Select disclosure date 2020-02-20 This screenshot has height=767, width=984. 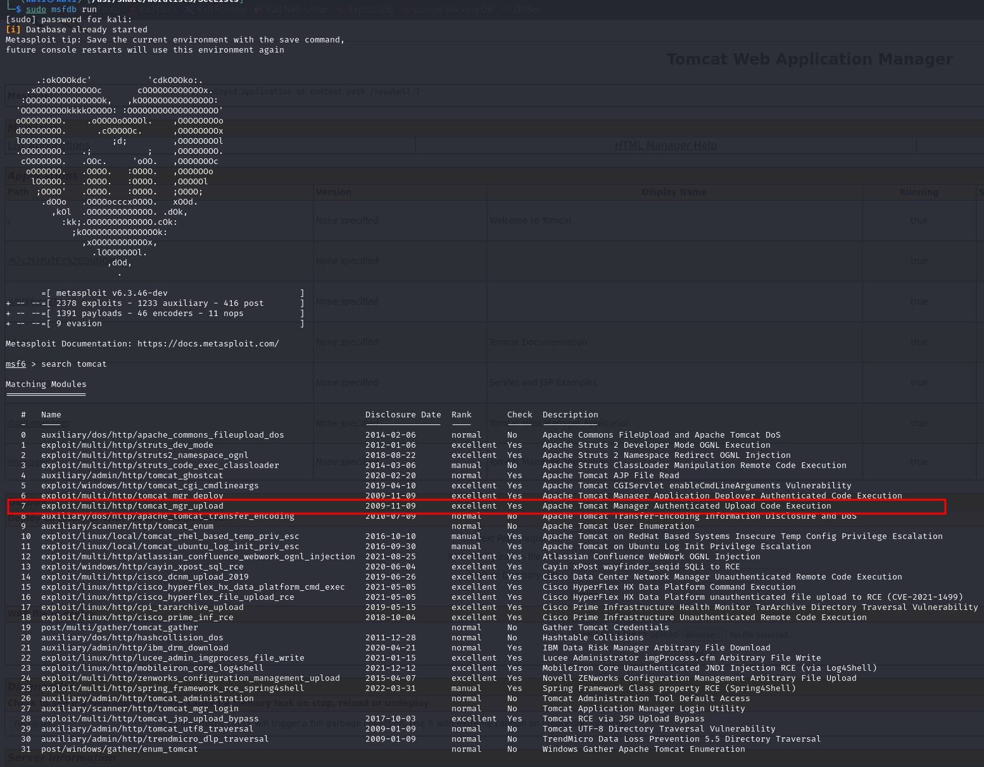(391, 476)
